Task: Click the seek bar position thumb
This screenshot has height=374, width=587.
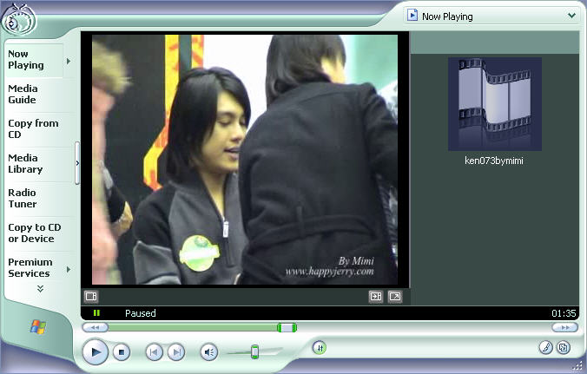Action: point(287,328)
